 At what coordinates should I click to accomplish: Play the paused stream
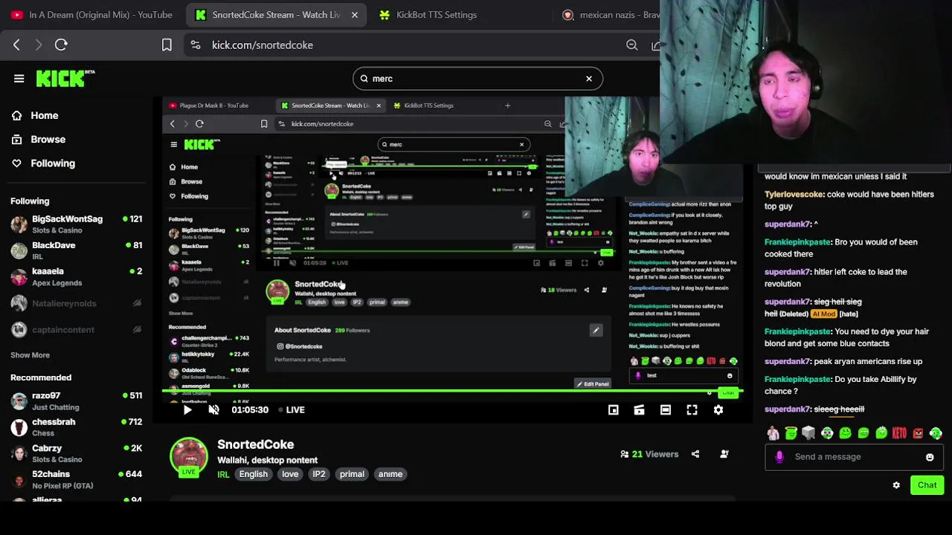pyautogui.click(x=187, y=409)
